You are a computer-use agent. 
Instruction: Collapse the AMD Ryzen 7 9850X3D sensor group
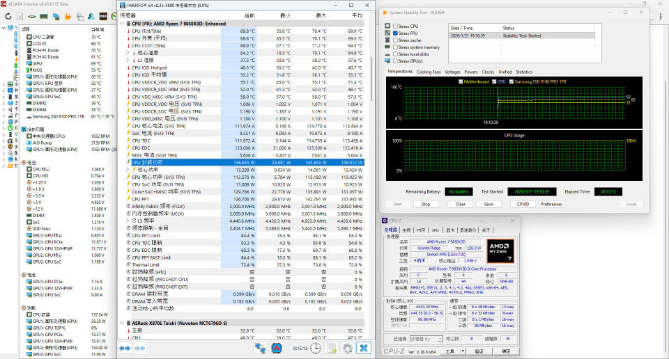pos(122,24)
